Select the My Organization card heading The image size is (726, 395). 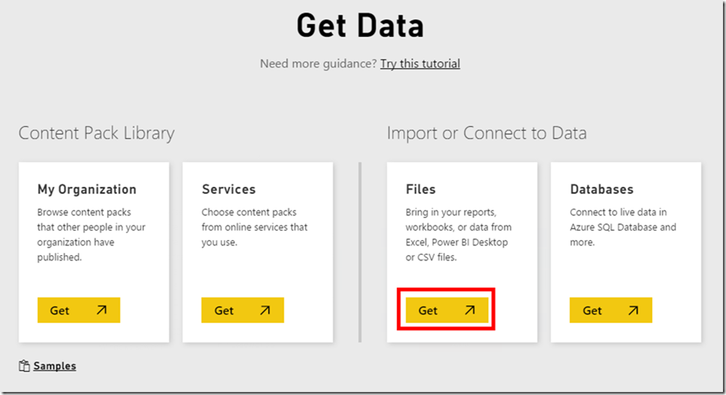(x=87, y=189)
